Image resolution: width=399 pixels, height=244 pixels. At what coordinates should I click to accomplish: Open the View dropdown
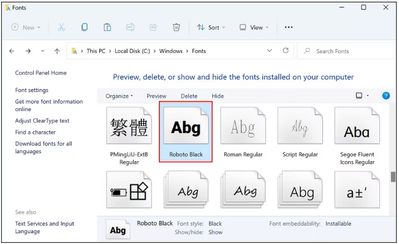(254, 27)
